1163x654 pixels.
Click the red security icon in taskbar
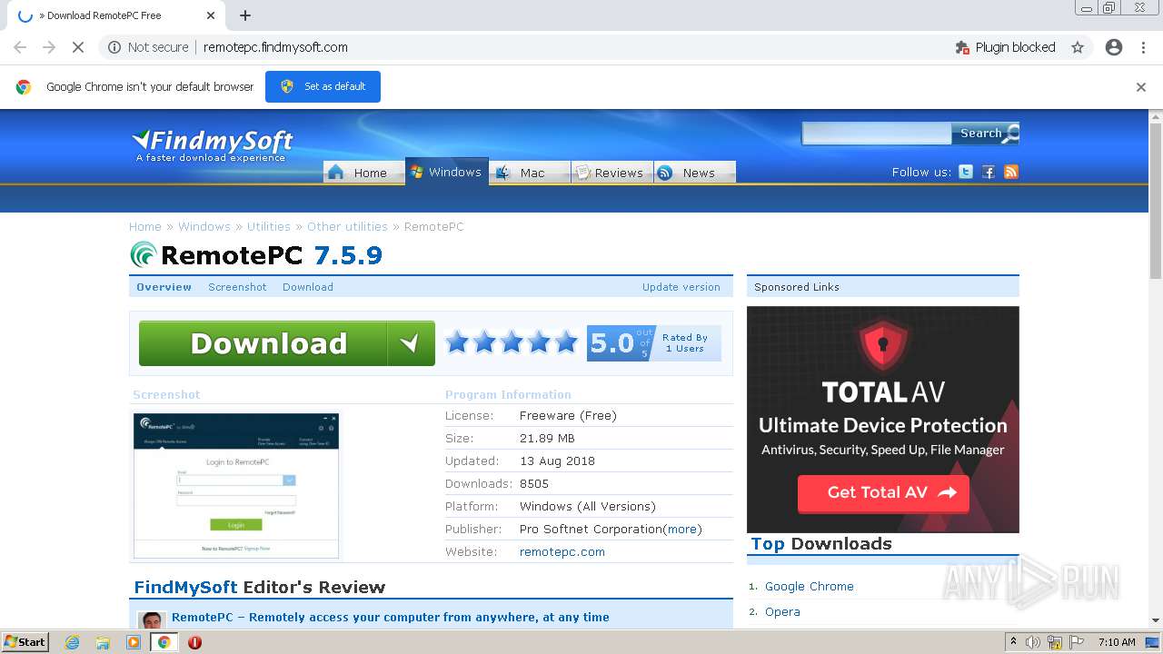point(194,642)
